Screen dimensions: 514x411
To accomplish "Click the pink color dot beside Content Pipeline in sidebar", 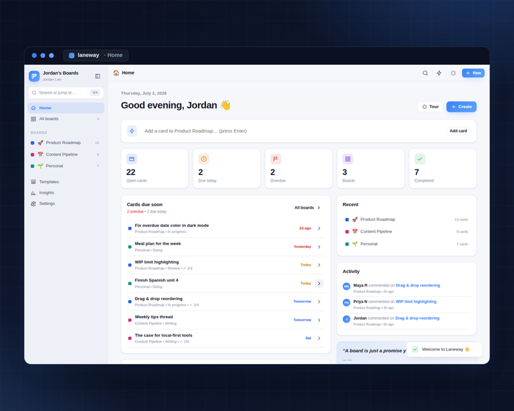I will [33, 155].
